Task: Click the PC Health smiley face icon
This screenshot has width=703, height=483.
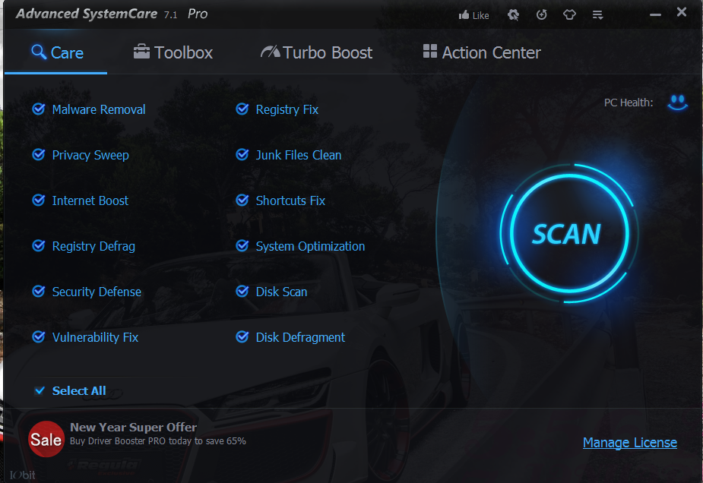Action: click(677, 103)
